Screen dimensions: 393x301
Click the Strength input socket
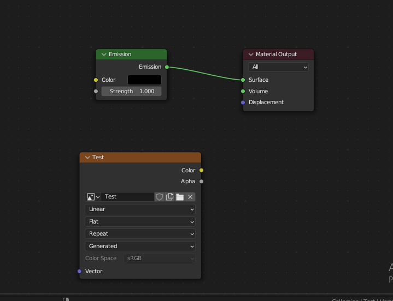pyautogui.click(x=96, y=91)
